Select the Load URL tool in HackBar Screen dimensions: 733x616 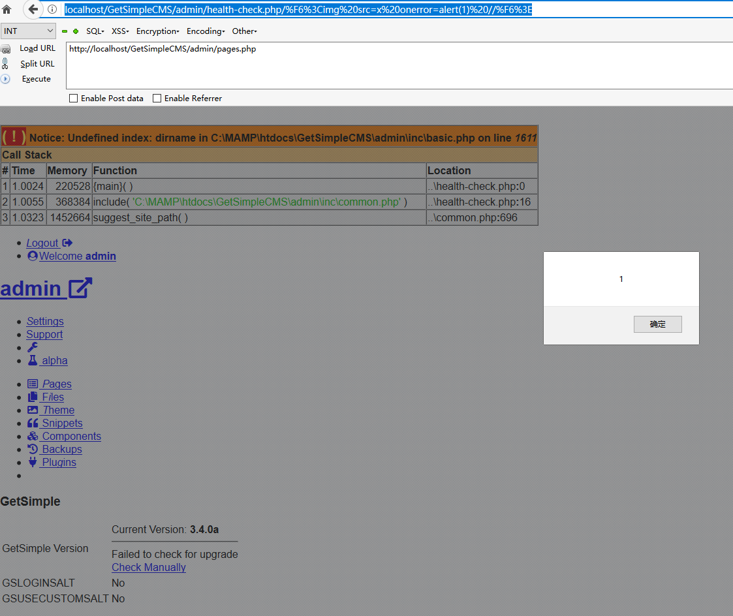37,48
